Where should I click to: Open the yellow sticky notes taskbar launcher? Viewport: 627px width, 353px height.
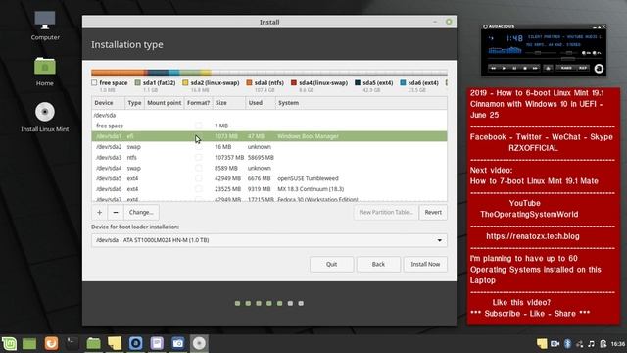tap(115, 343)
